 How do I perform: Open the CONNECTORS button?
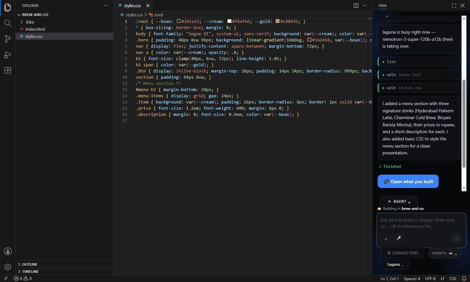click(x=403, y=253)
